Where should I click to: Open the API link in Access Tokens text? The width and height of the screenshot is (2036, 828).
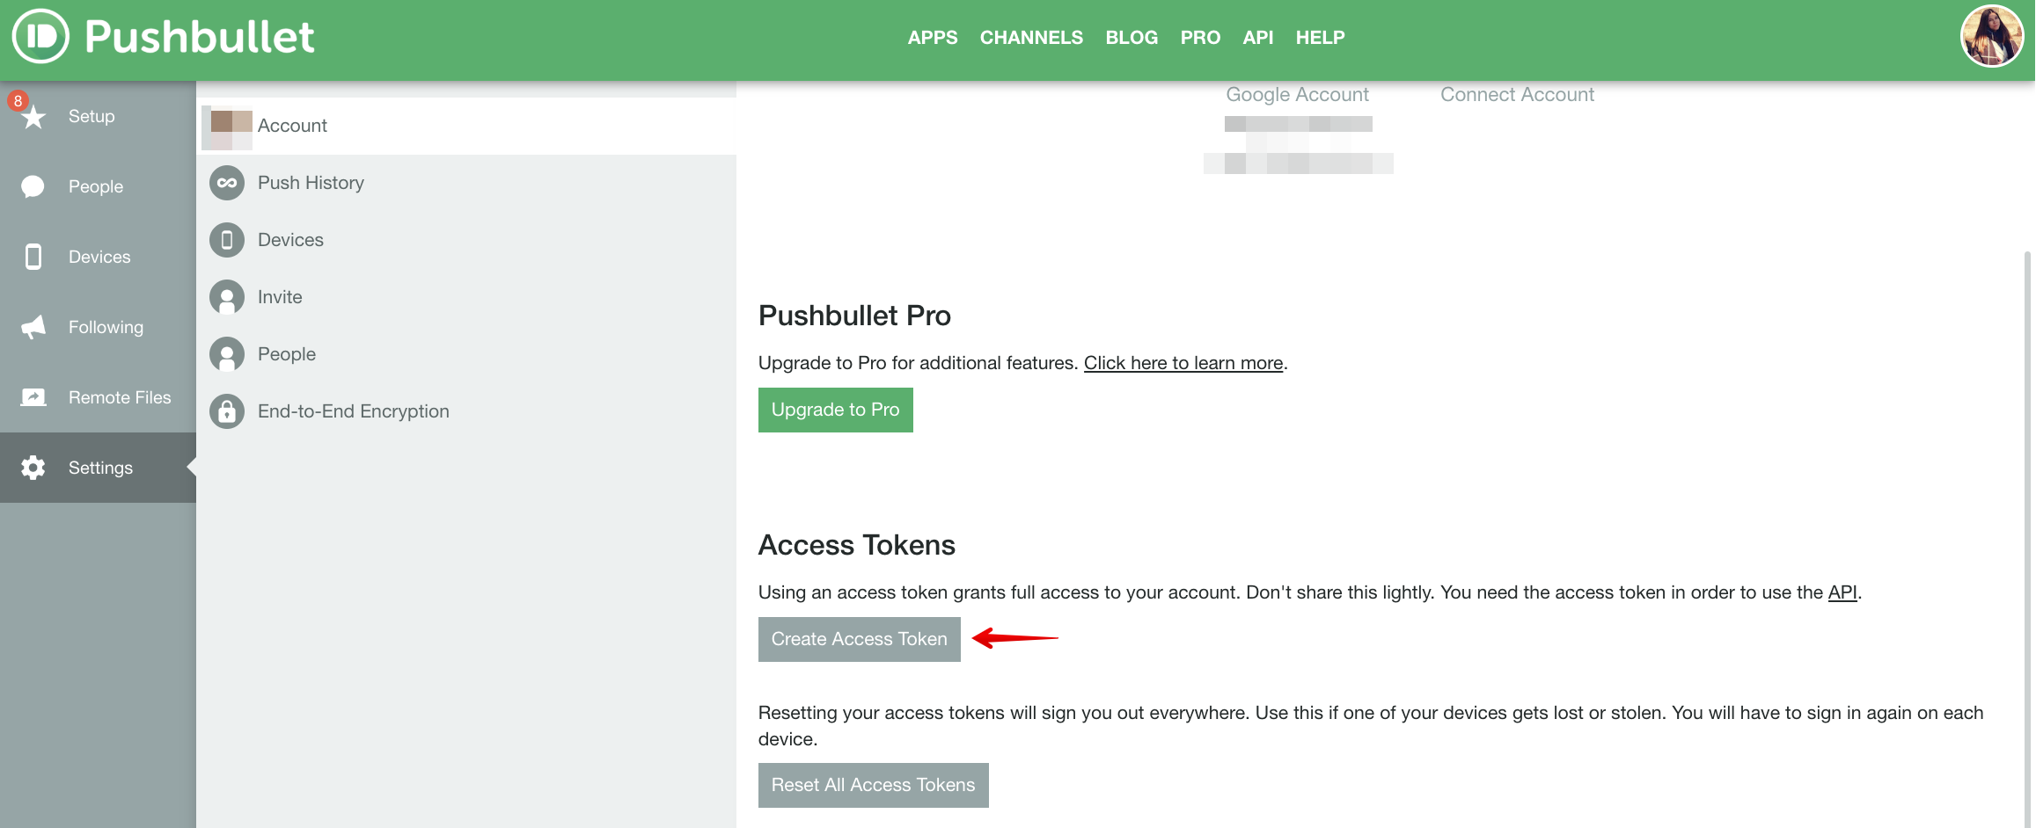tap(1842, 592)
